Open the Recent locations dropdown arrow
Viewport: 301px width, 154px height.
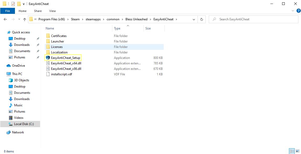pos(19,19)
